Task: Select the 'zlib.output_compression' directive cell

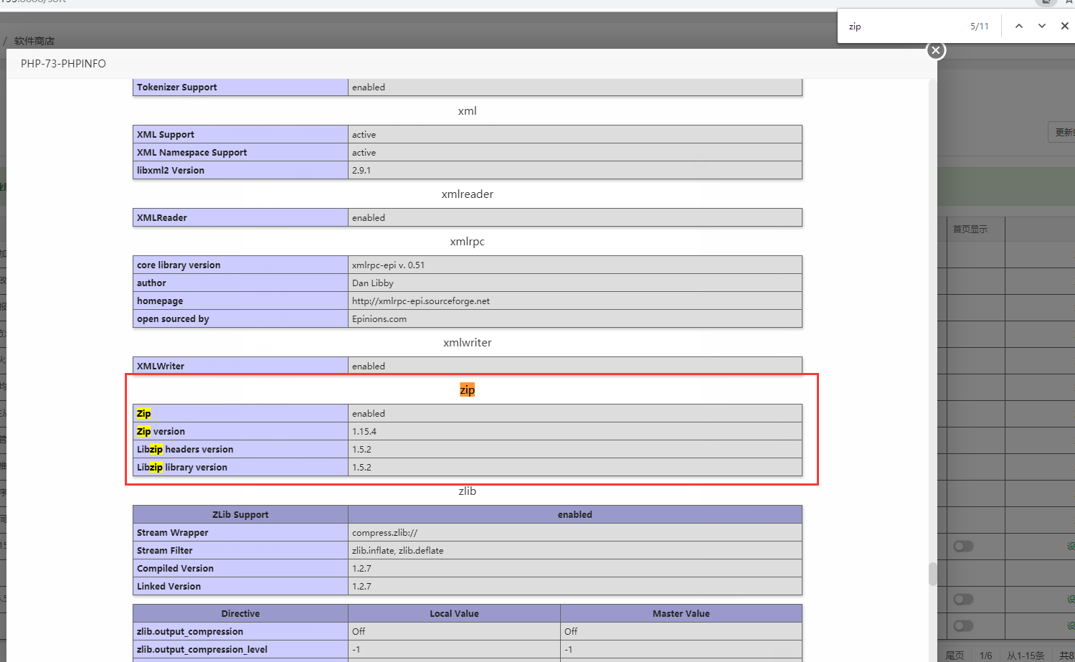Action: click(240, 632)
